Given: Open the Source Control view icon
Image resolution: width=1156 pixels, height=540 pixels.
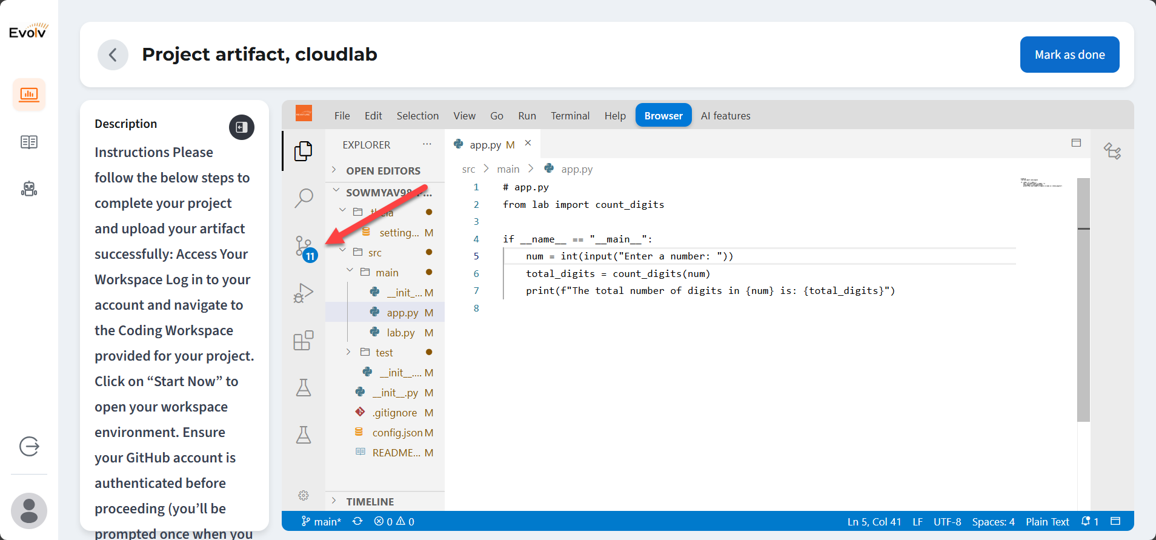Looking at the screenshot, I should (x=304, y=246).
